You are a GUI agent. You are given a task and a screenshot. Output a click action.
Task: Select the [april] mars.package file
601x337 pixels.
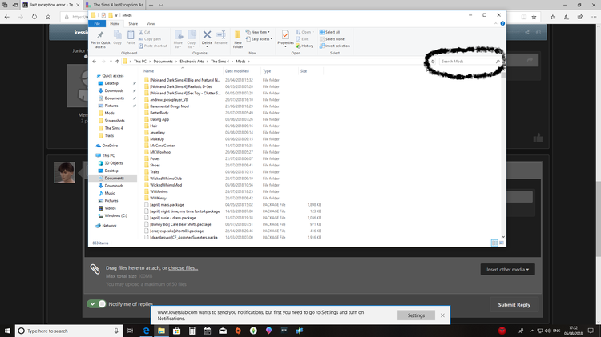click(x=167, y=204)
